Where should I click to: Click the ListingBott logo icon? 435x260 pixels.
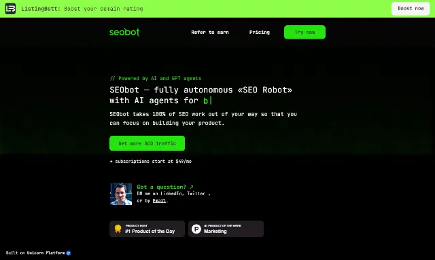point(10,9)
